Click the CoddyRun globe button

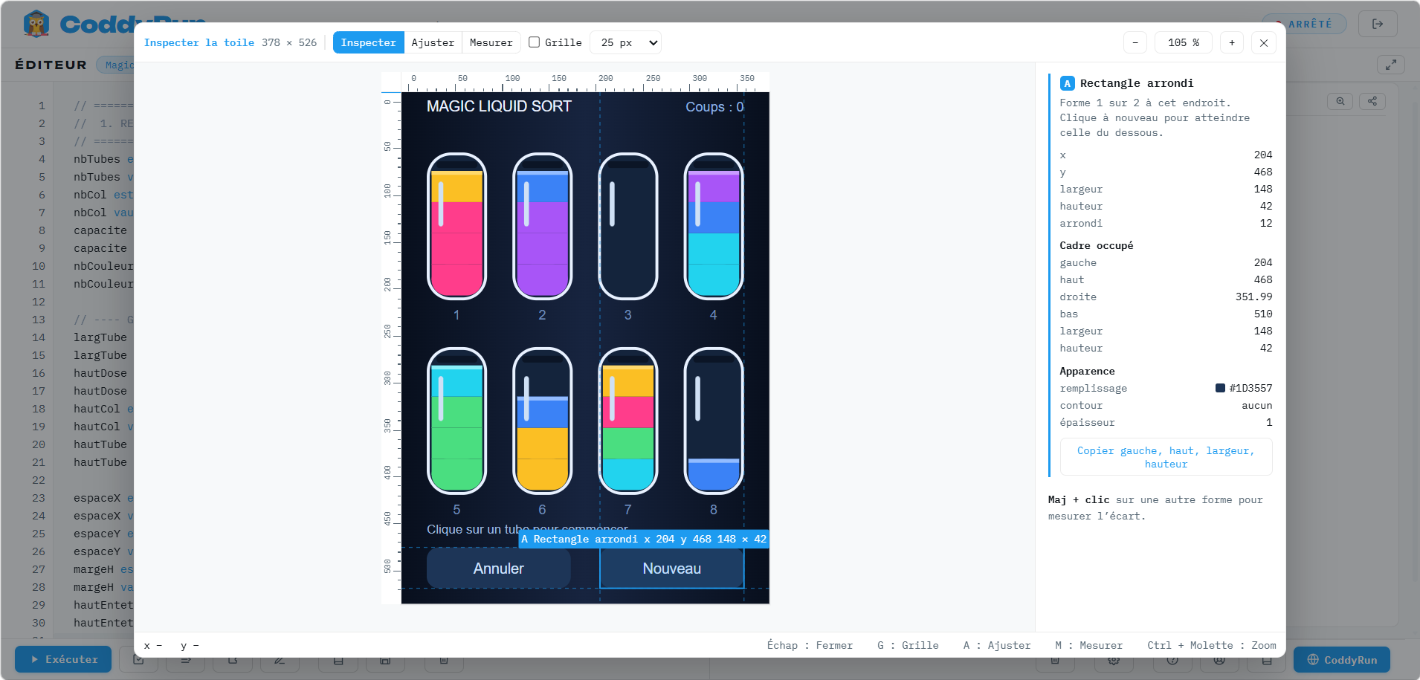coord(1341,659)
